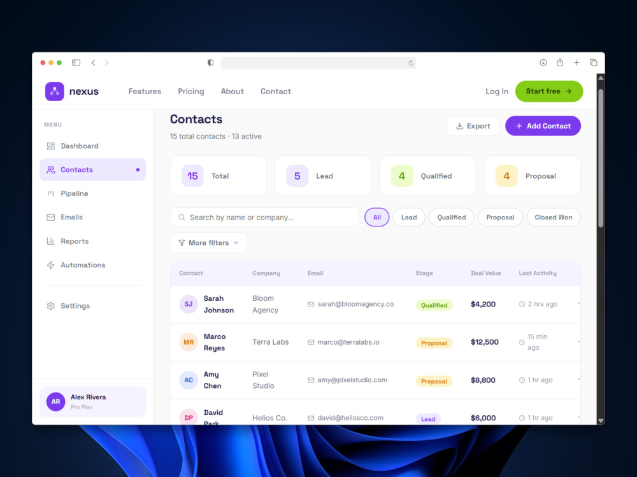
Task: Filter contacts by Proposal chip
Action: click(500, 218)
